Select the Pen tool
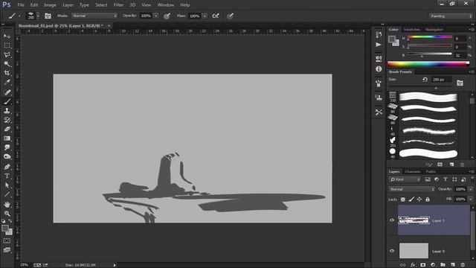 [x=7, y=167]
